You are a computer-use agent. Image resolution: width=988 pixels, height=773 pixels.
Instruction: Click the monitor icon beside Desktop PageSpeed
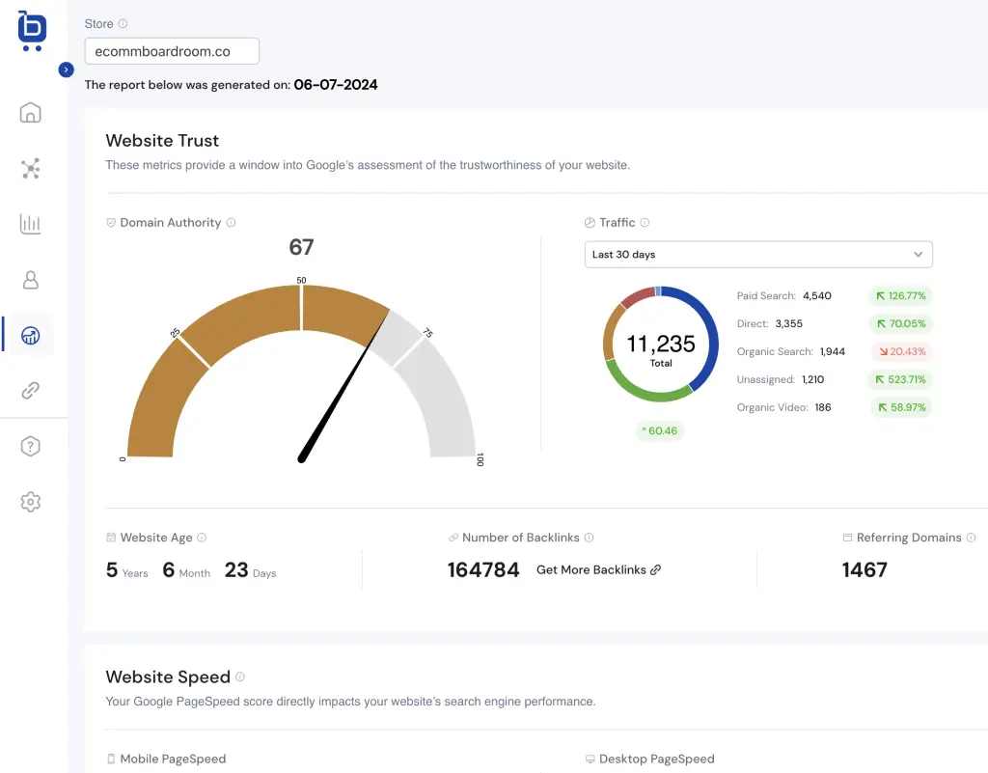click(590, 759)
